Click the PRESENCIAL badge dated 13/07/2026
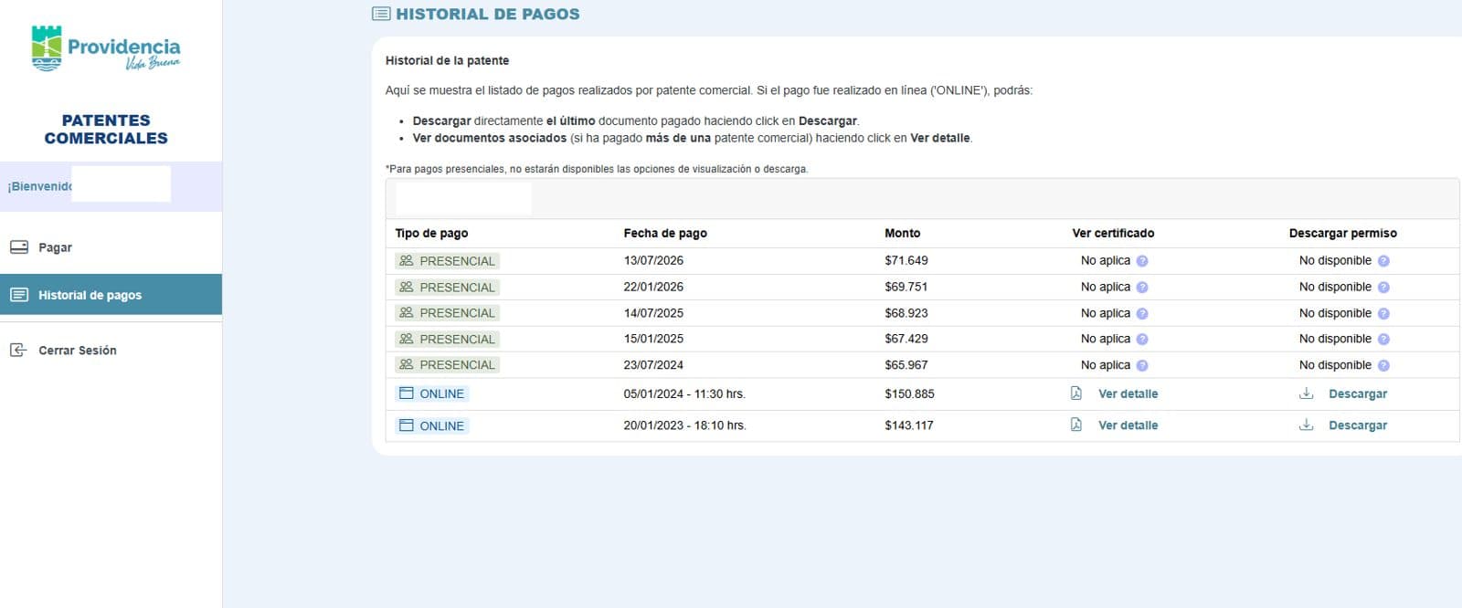 (448, 261)
